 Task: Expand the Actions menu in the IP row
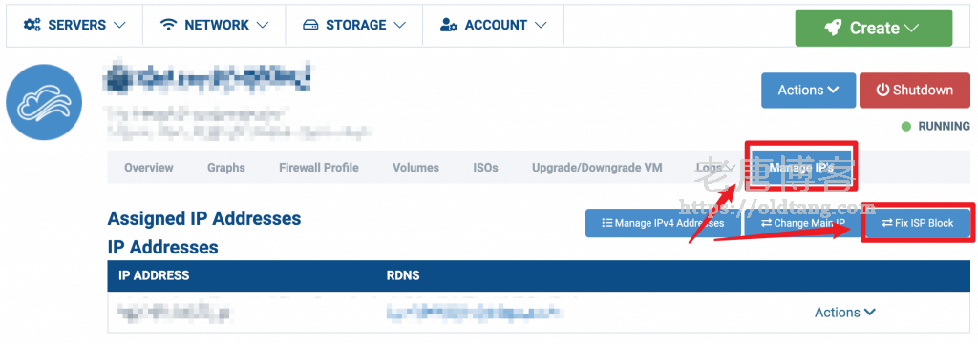coord(845,313)
